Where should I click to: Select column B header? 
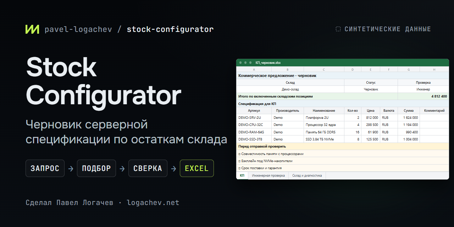288,70
